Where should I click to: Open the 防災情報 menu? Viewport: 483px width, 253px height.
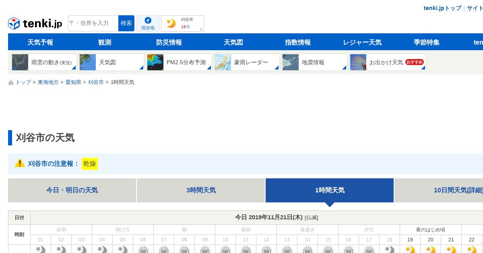click(169, 42)
